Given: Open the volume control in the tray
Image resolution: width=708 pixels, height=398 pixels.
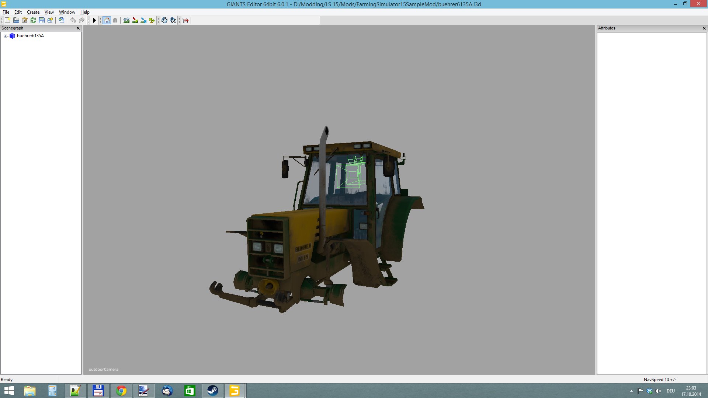Looking at the screenshot, I should click(658, 391).
